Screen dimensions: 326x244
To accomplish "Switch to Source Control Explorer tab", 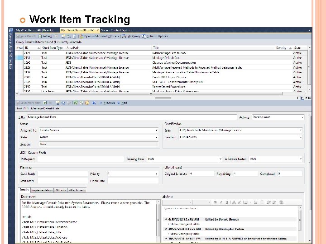I will [x=116, y=30].
